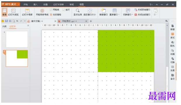Click the redo arrow icon

[x=21, y=21]
